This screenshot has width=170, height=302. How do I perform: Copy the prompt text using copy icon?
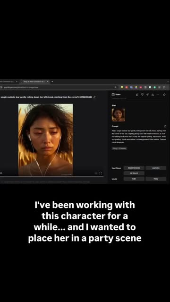(165, 126)
